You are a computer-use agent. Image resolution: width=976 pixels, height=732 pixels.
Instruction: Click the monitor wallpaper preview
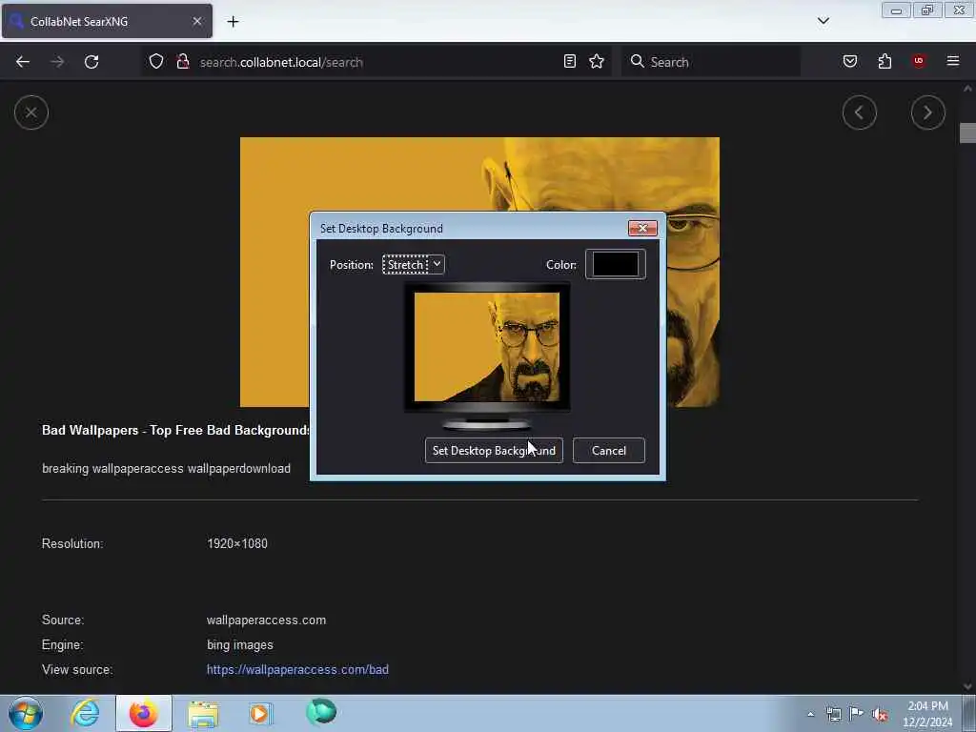click(487, 347)
